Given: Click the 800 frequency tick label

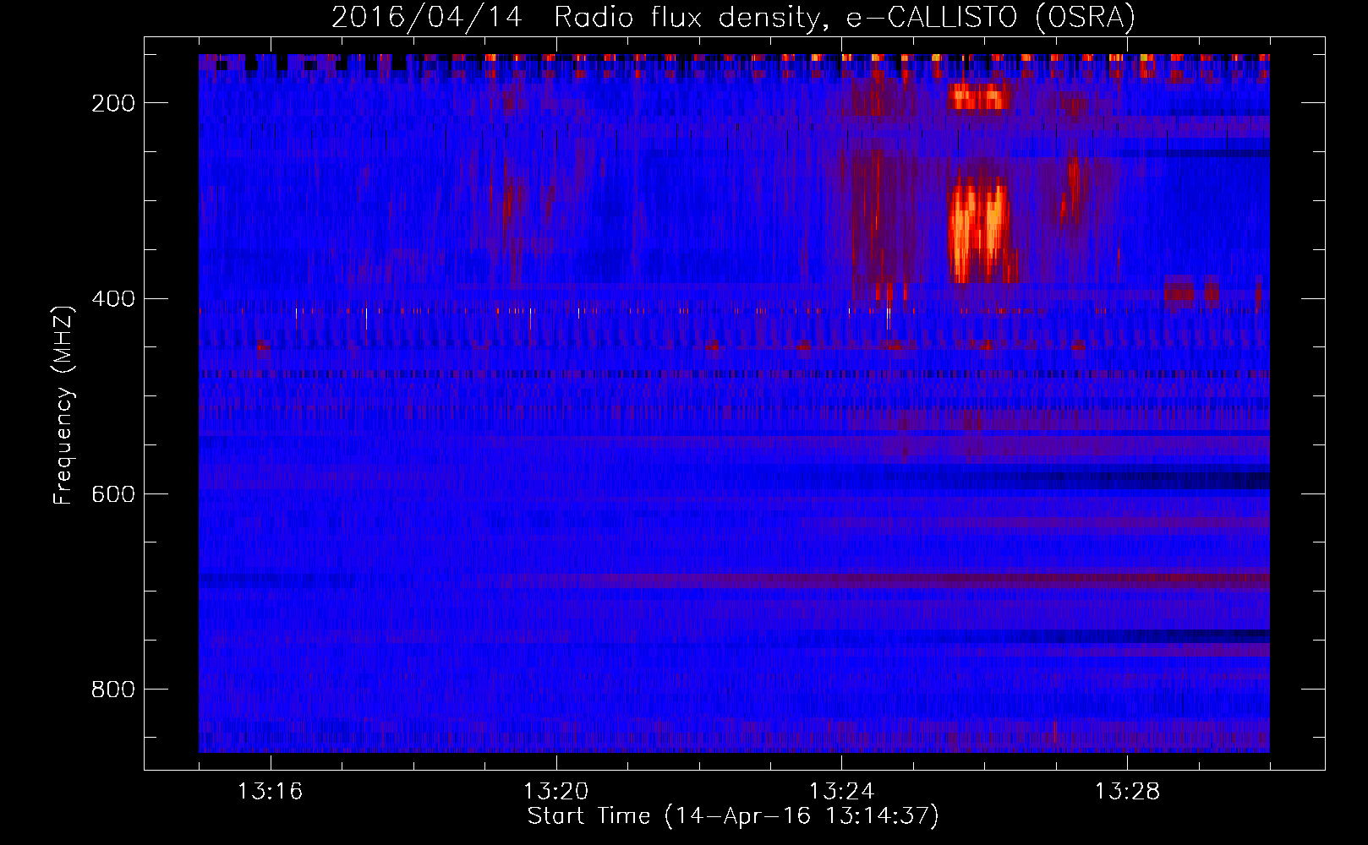Looking at the screenshot, I should click(x=113, y=690).
